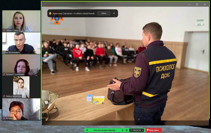Click muted mic icon beside Тетяна Сущинська

pyautogui.click(x=4, y=75)
